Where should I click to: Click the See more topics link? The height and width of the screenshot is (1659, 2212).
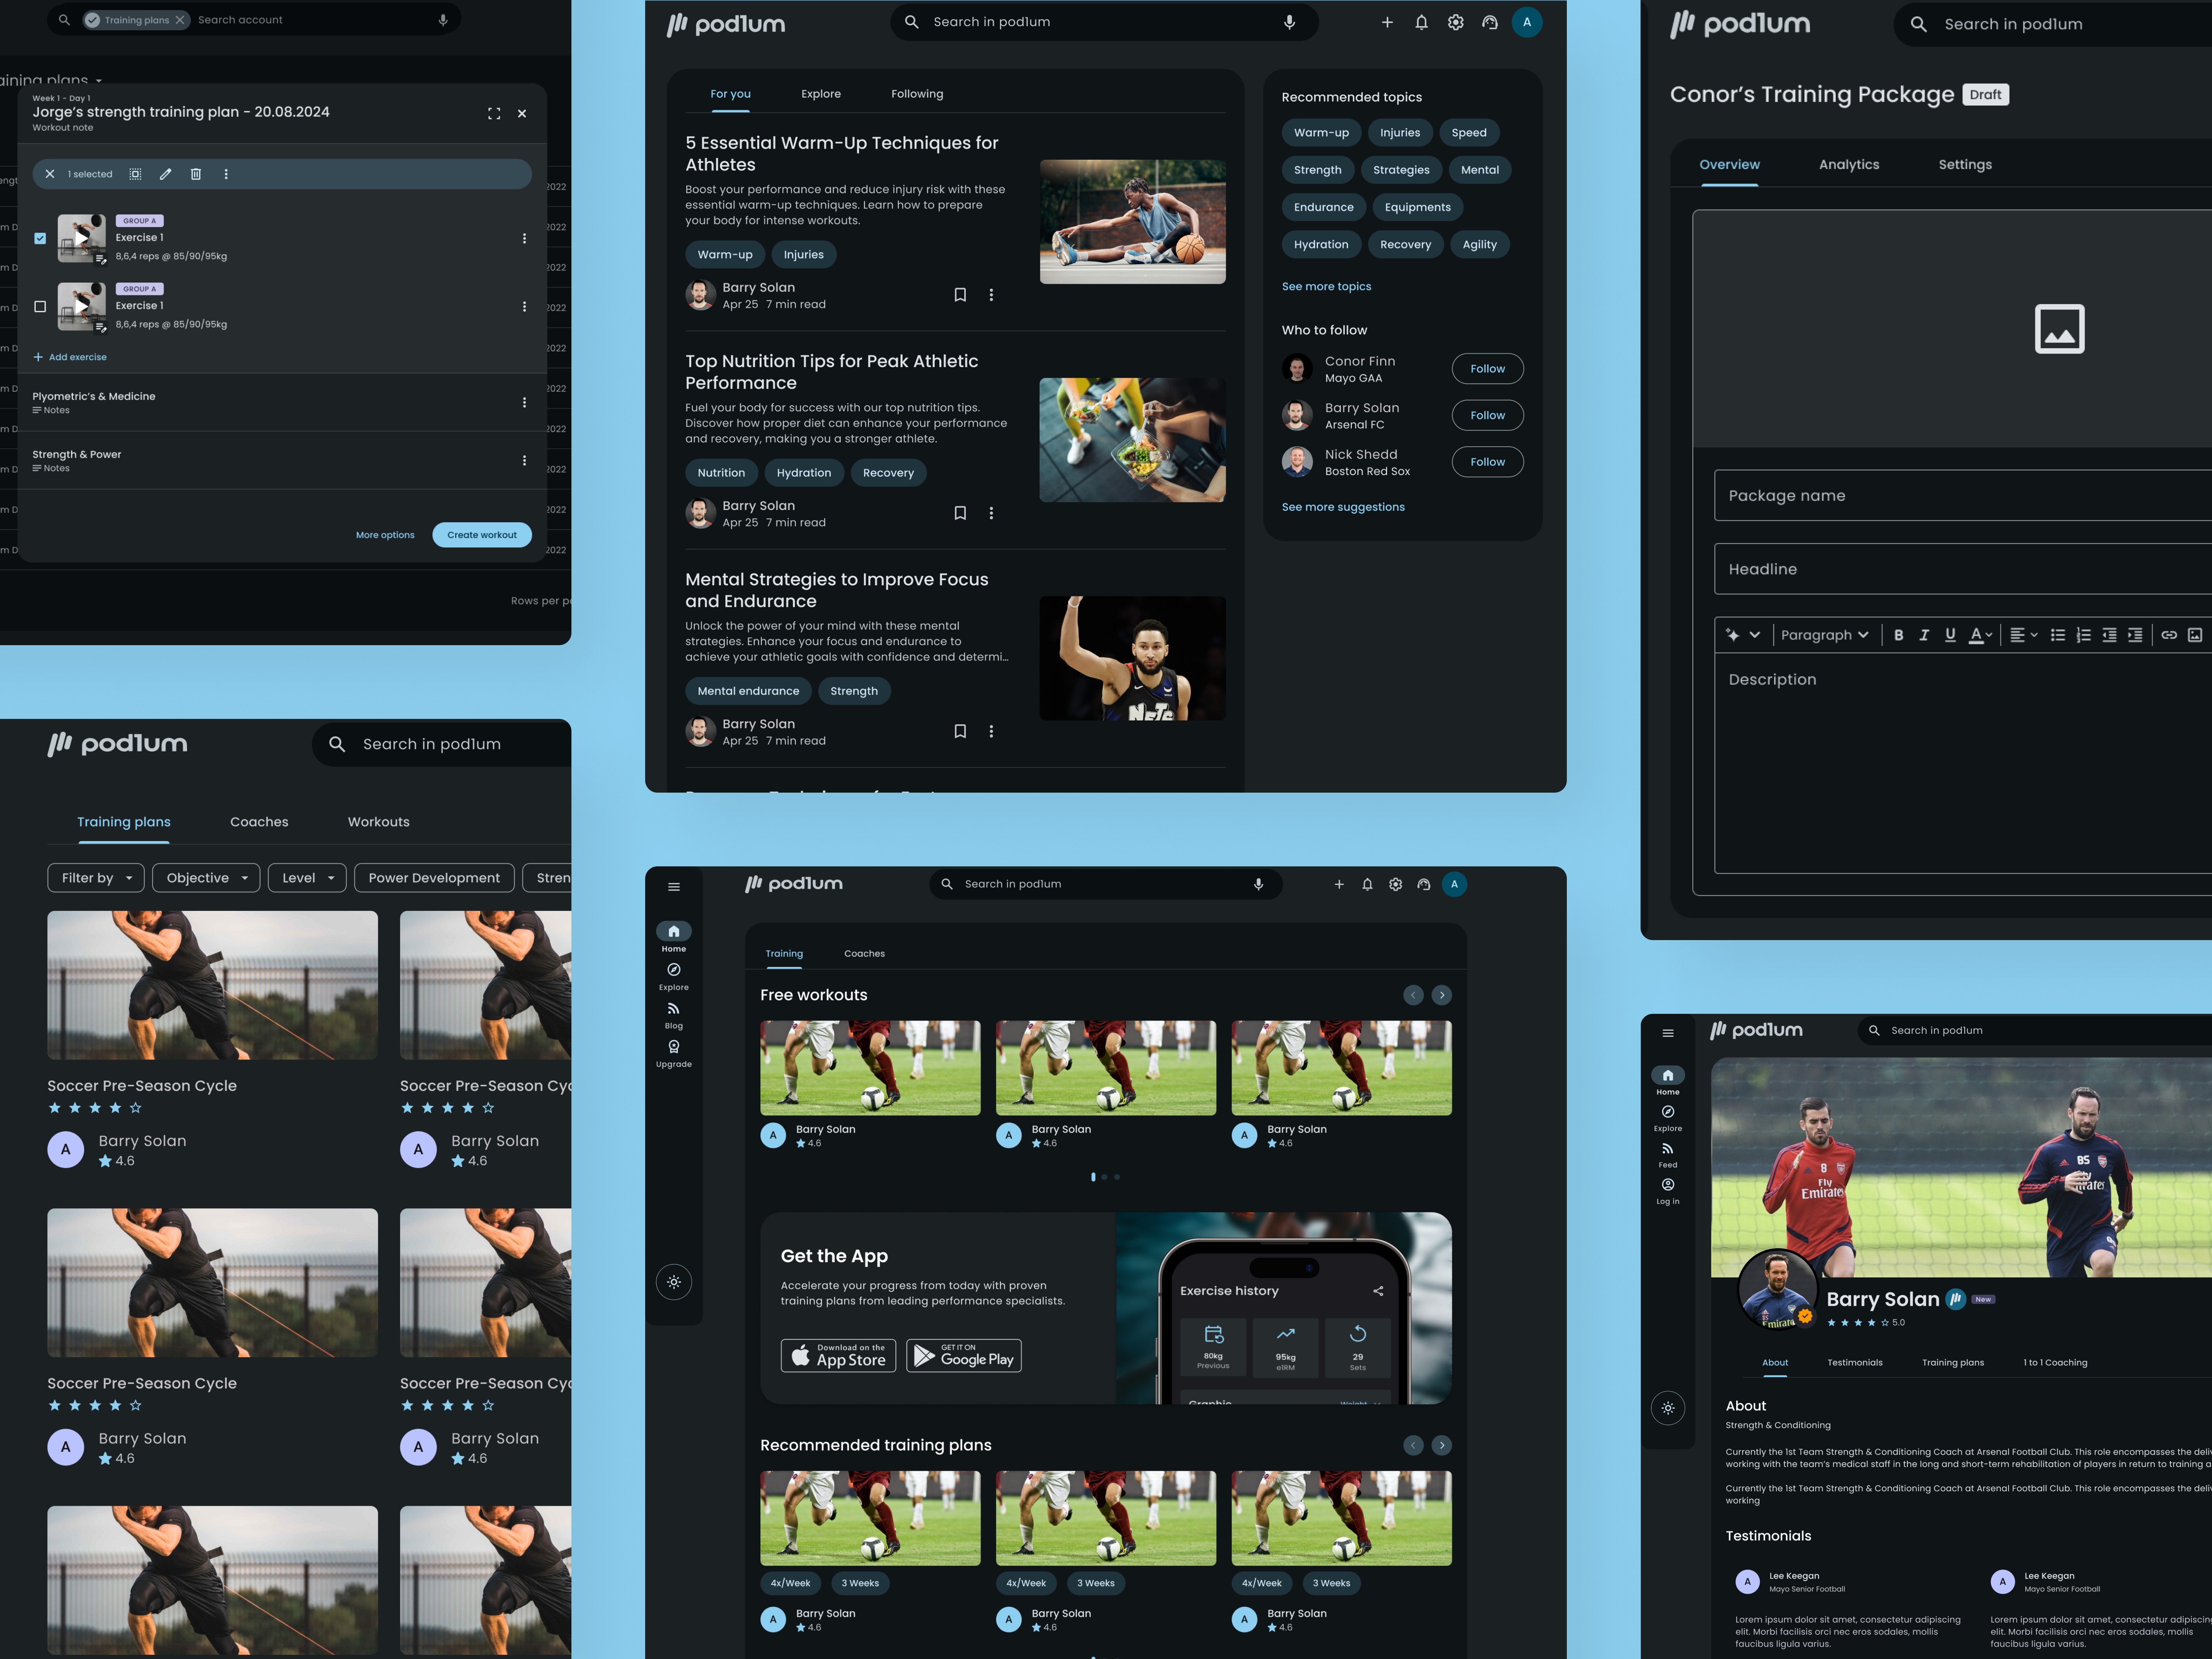[1326, 287]
